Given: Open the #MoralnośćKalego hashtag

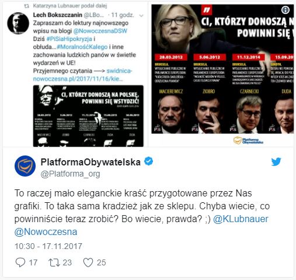Looking at the screenshot, I should pyautogui.click(x=82, y=47).
